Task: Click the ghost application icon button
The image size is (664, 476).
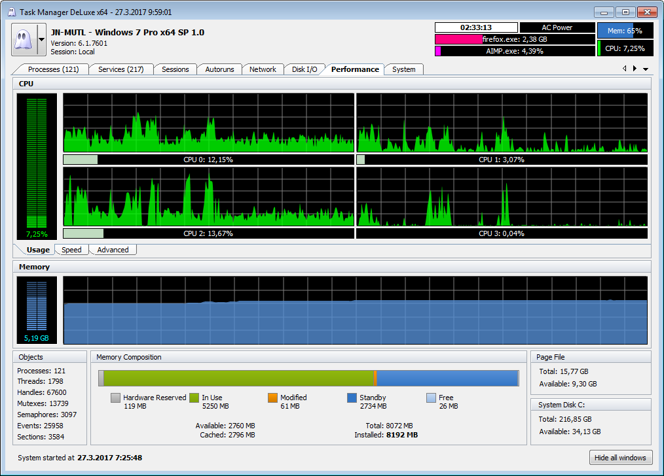Action: [x=24, y=40]
